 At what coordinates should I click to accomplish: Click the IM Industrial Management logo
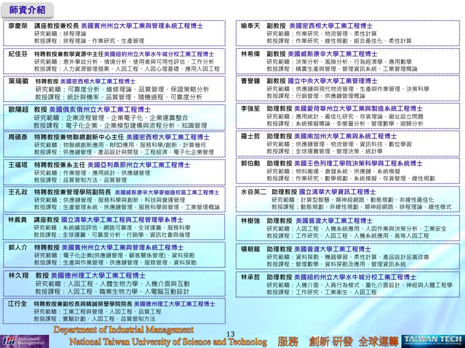pos(25,341)
